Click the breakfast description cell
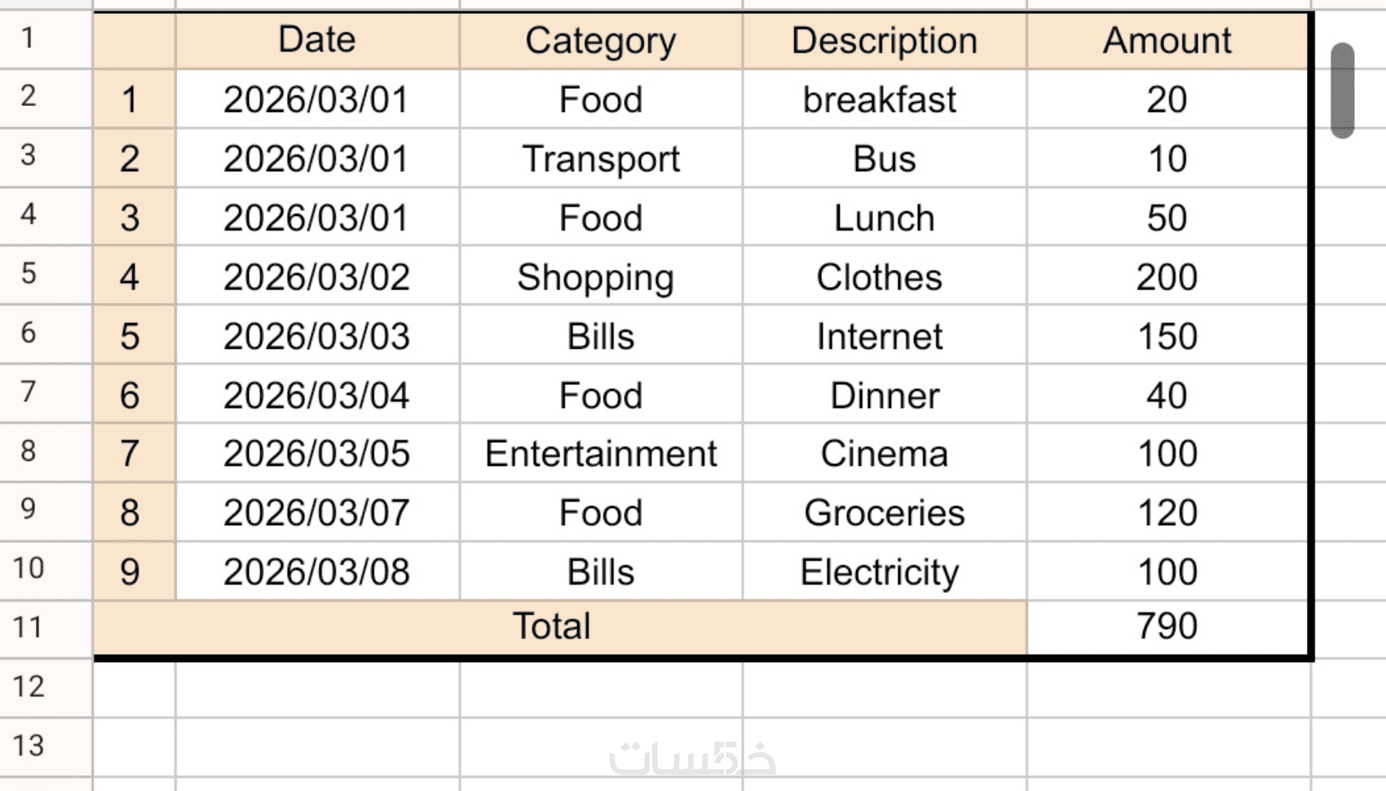Image resolution: width=1386 pixels, height=791 pixels. (881, 99)
